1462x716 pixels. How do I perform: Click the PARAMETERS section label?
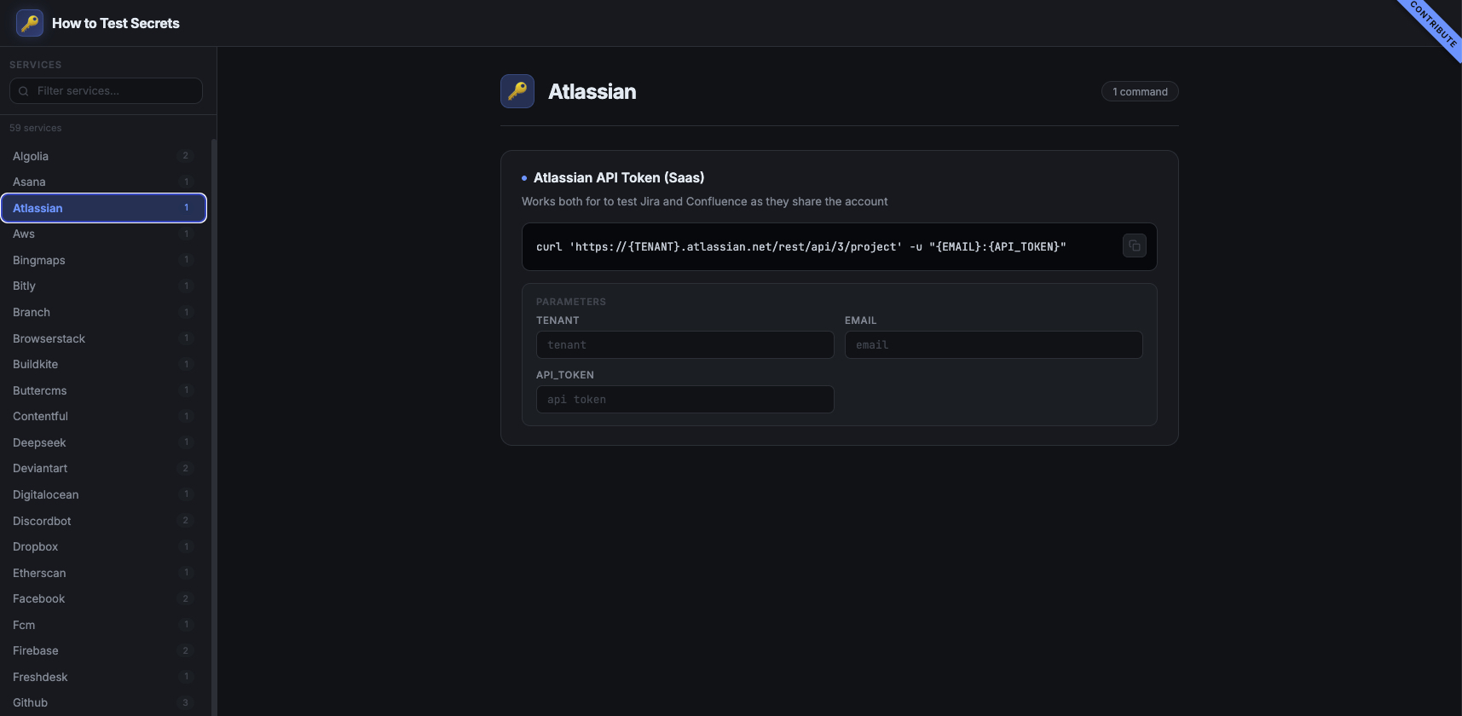coord(571,302)
